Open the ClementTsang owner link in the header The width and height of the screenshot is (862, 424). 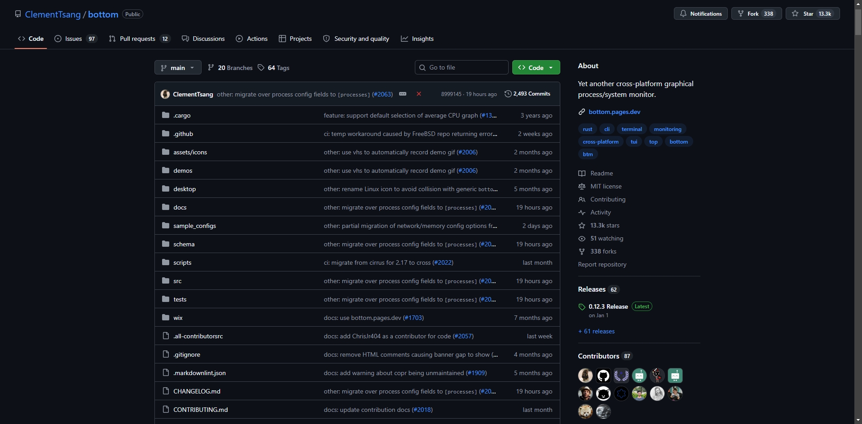(53, 14)
